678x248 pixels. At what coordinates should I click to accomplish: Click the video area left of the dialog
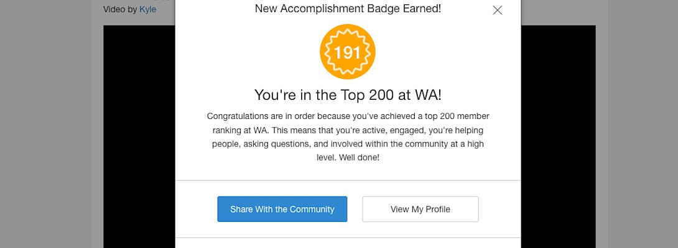click(139, 136)
